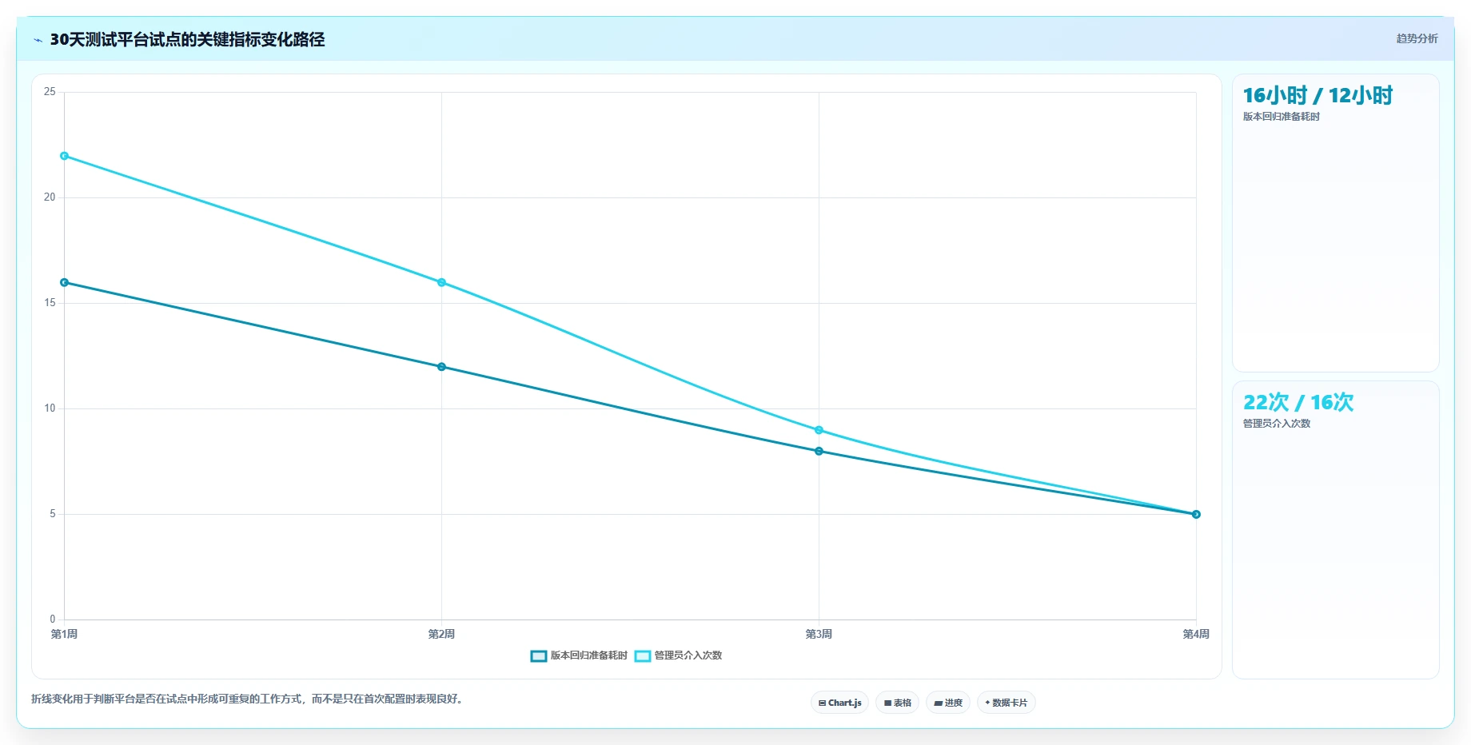
Task: Click the 22次 / 16次 stat value
Action: point(1298,402)
